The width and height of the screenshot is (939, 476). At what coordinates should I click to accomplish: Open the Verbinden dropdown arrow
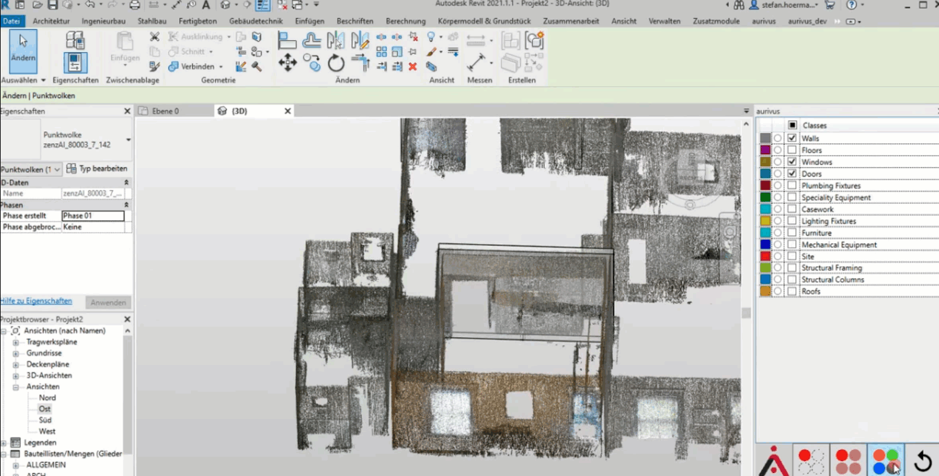[x=219, y=66]
